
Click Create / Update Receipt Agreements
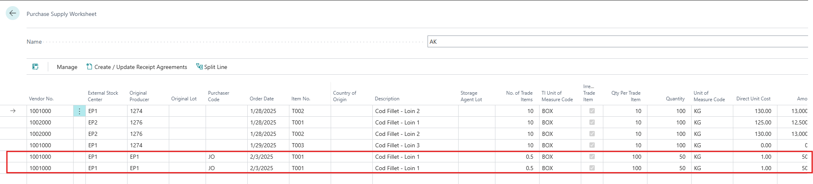[141, 67]
